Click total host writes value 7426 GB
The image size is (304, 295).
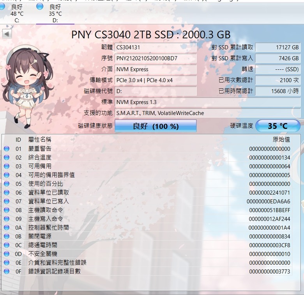277,58
